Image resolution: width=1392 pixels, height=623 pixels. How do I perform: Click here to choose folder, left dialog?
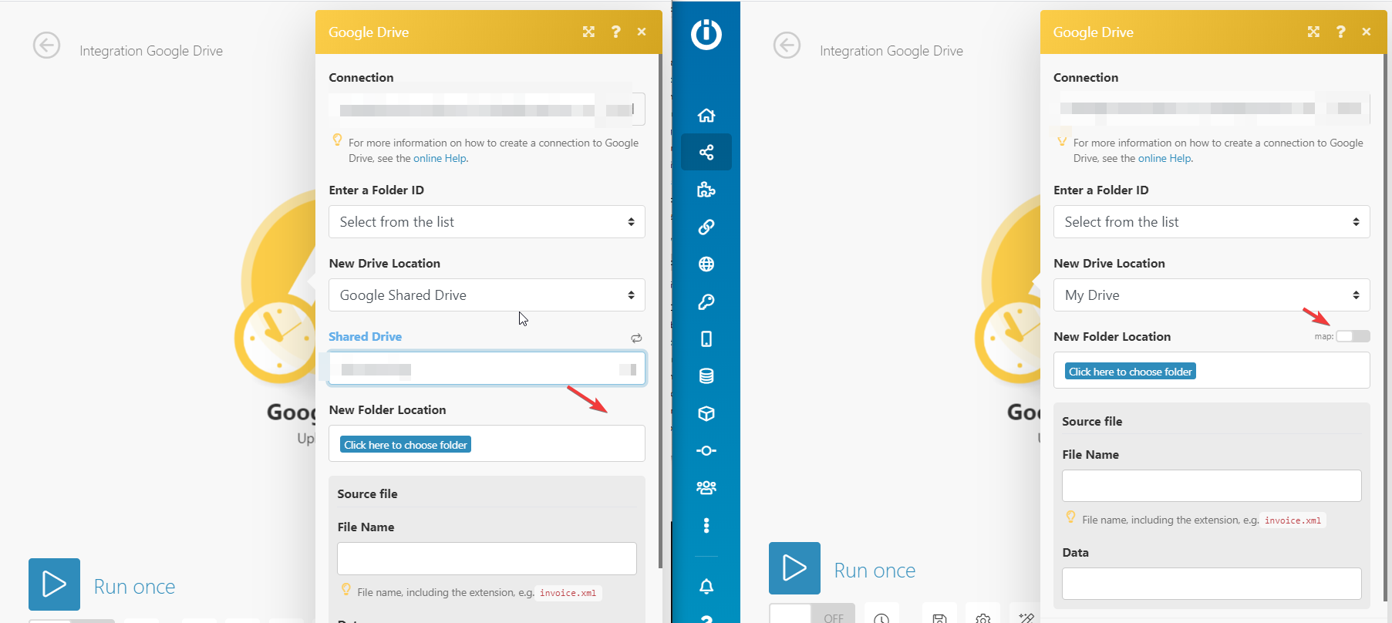click(x=406, y=445)
